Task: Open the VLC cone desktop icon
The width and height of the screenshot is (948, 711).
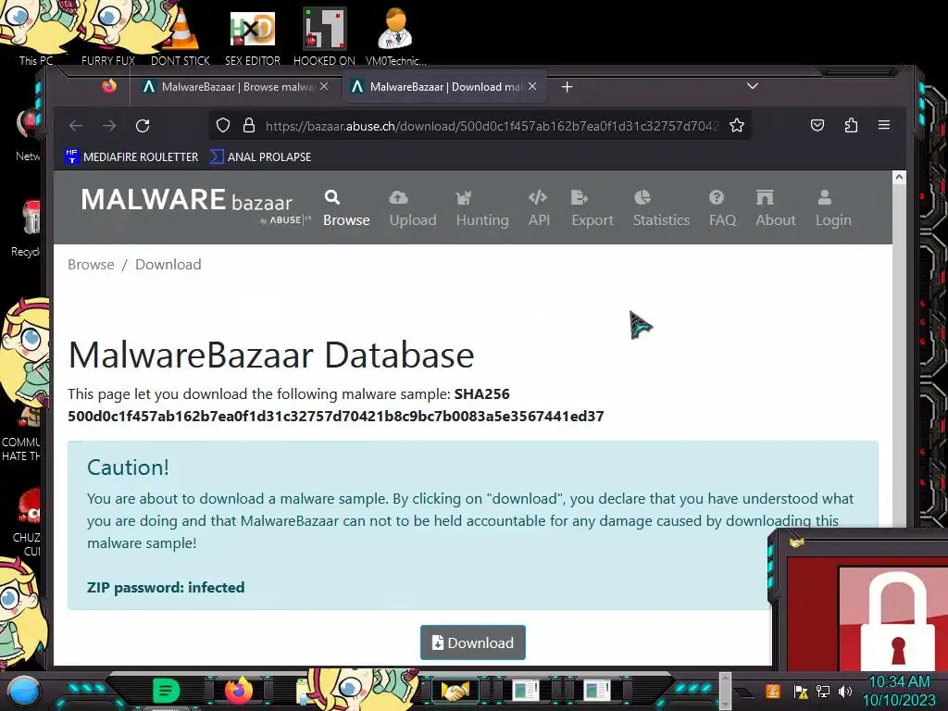Action: tap(181, 37)
